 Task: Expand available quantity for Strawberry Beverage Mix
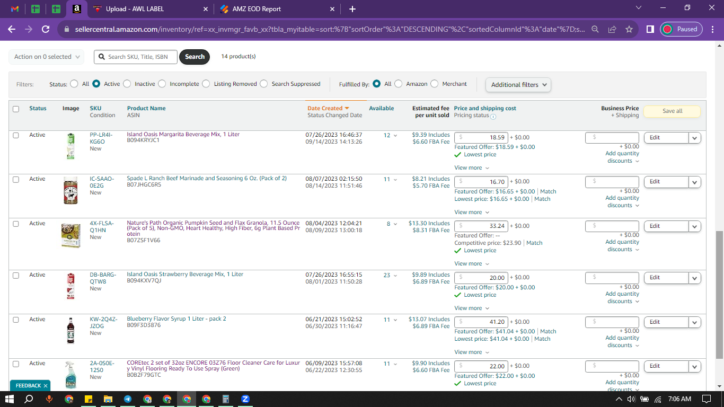coord(395,276)
